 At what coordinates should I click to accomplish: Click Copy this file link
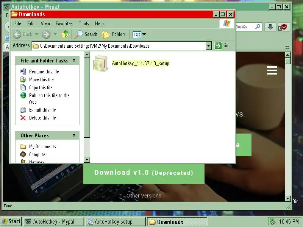click(x=41, y=87)
